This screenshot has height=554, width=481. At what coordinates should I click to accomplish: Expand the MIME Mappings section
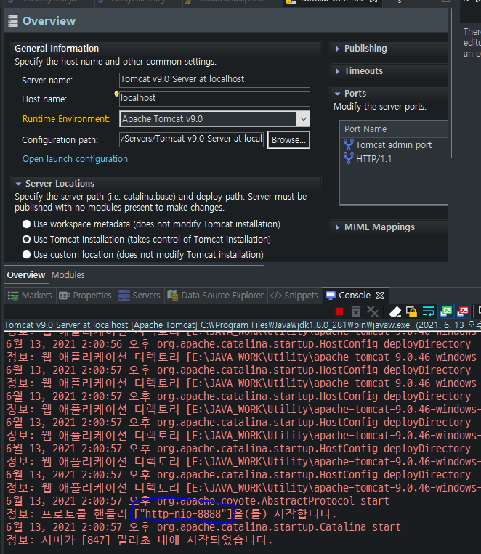[337, 227]
